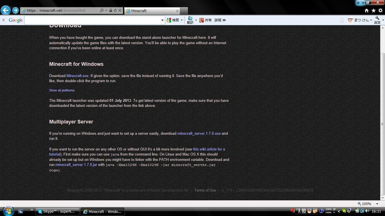Download minecraft_server.1.7.8.exe

(x=199, y=133)
